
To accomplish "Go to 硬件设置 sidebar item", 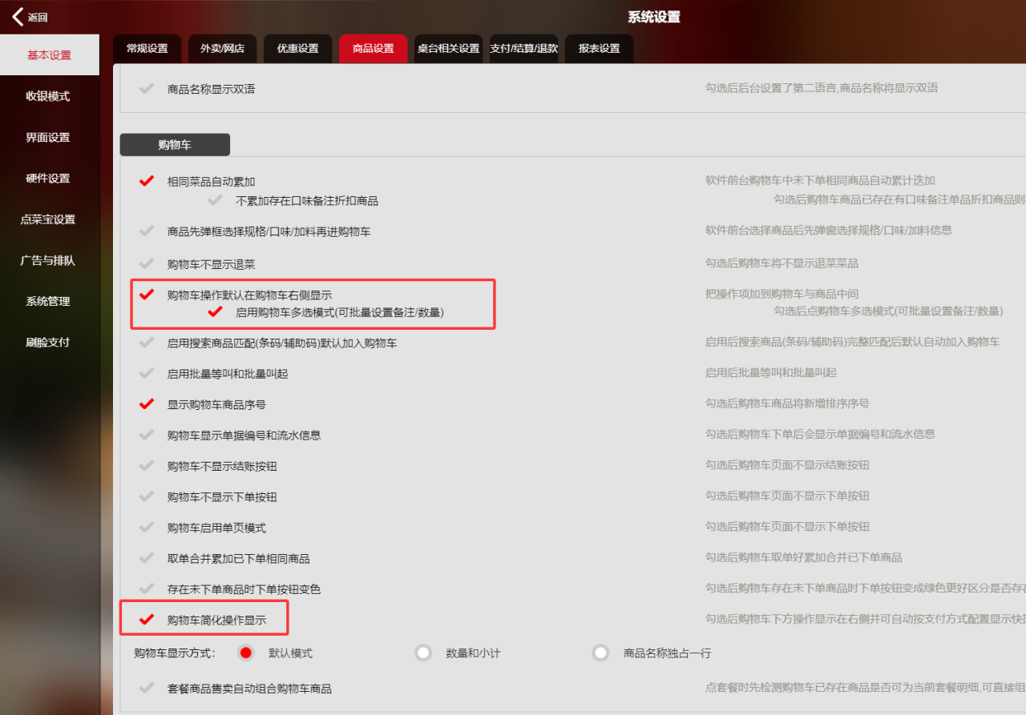I will pos(48,179).
